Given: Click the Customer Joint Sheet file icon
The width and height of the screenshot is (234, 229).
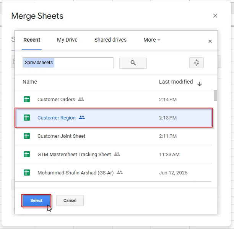Looking at the screenshot, I should pyautogui.click(x=27, y=136).
